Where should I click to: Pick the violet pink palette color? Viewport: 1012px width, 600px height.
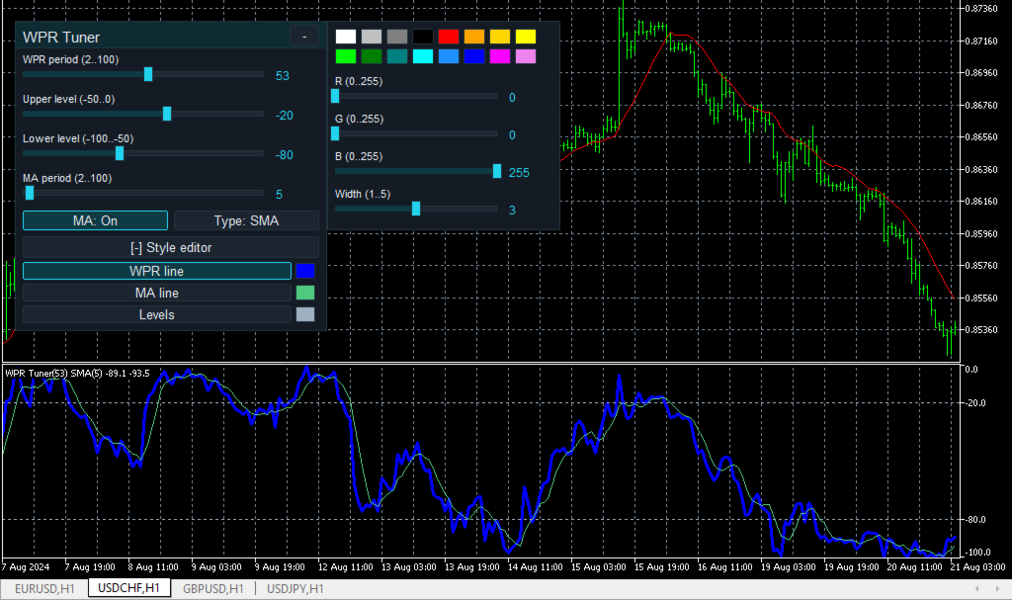tap(526, 56)
